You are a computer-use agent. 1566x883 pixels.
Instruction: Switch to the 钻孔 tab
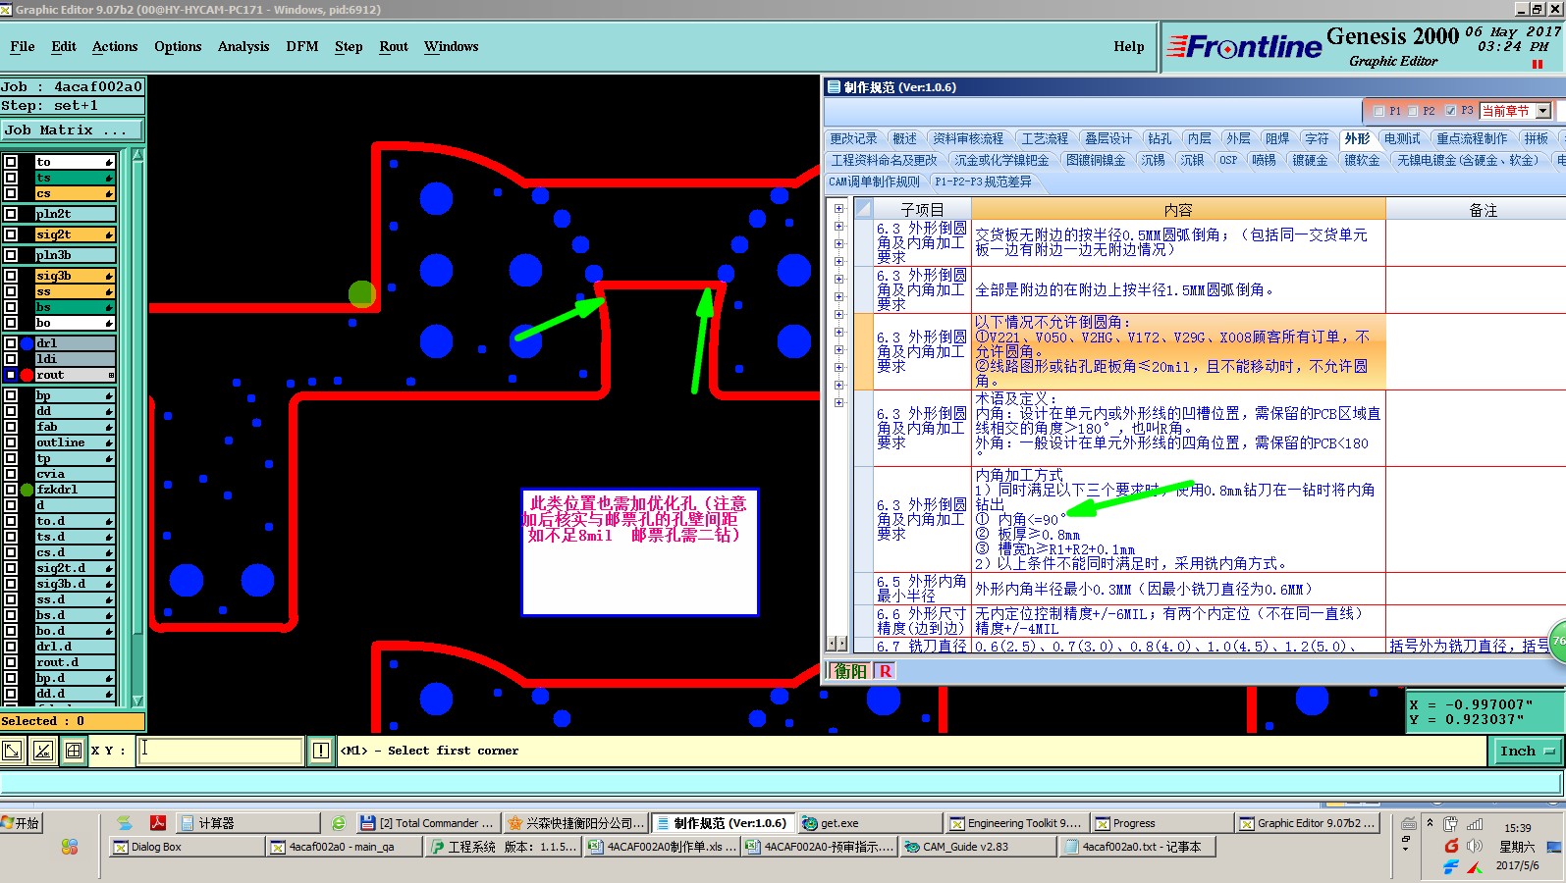click(1160, 139)
